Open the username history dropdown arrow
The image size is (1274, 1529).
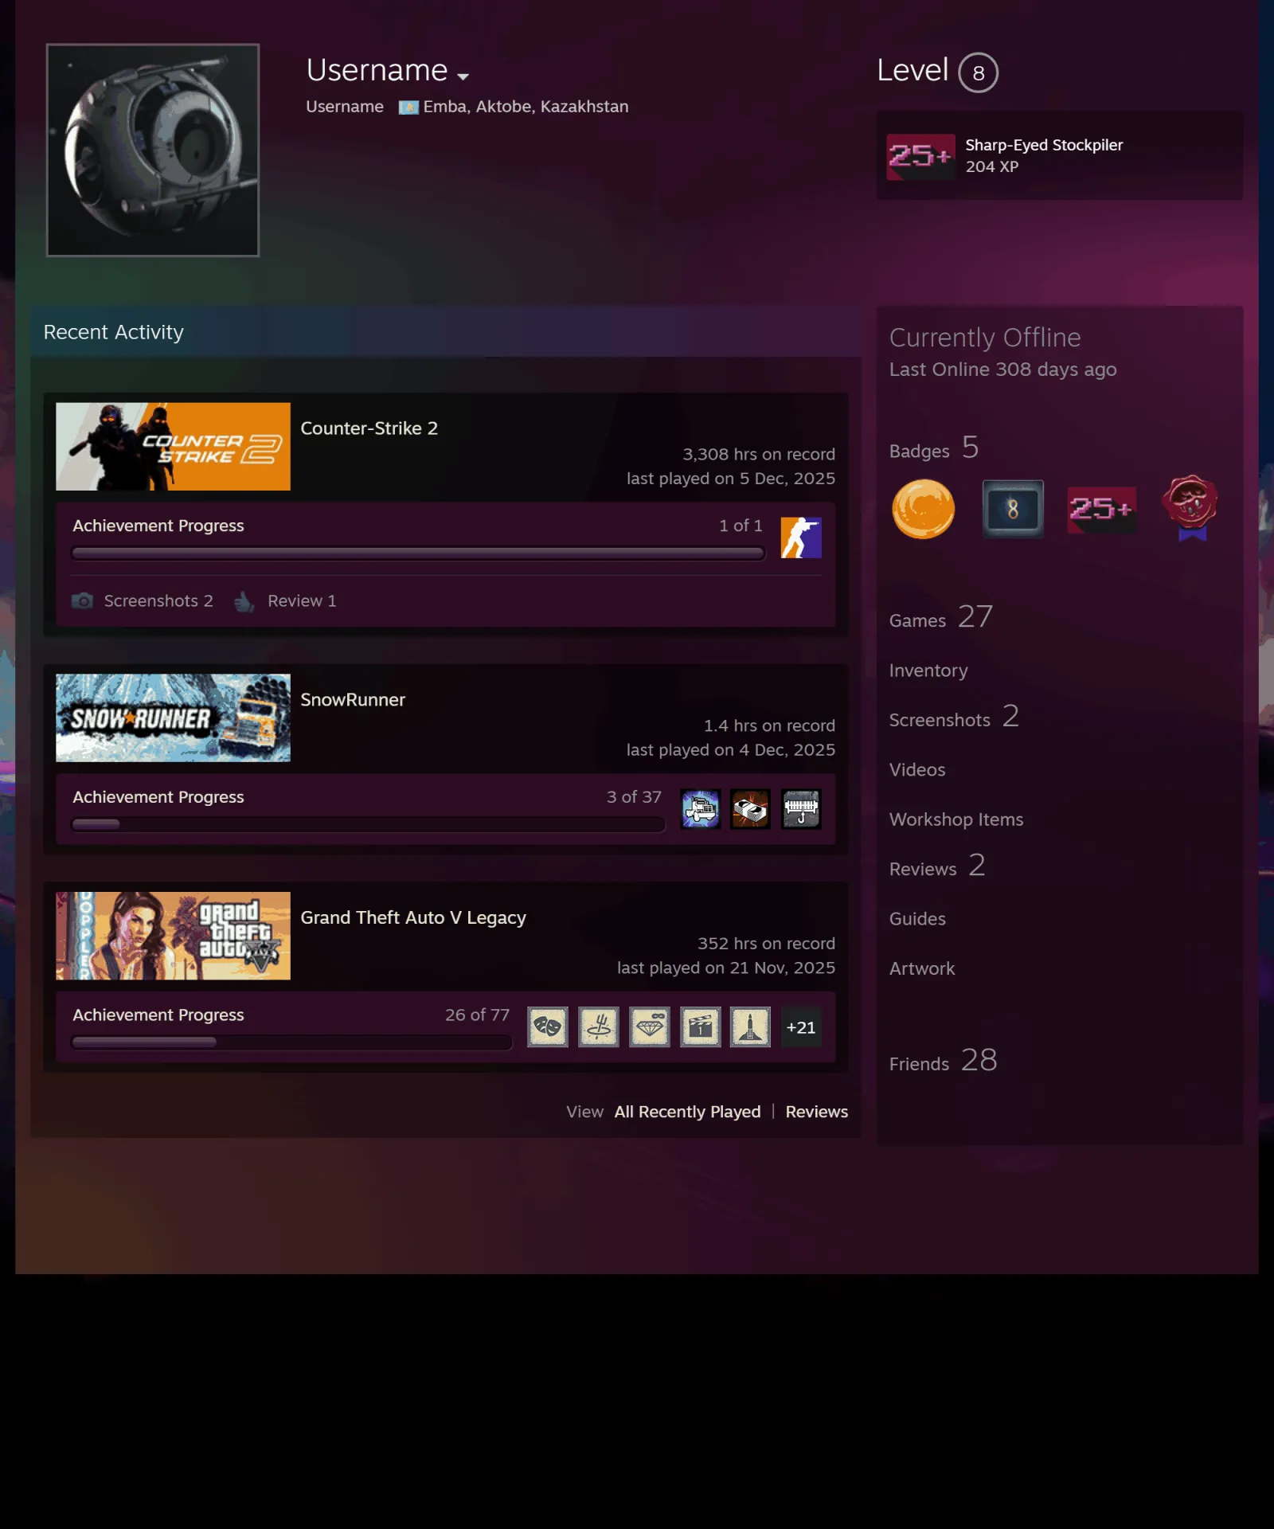(x=463, y=76)
